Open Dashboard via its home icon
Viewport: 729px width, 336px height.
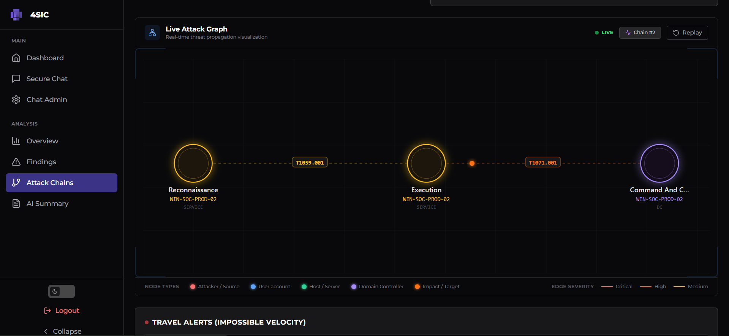tap(16, 58)
